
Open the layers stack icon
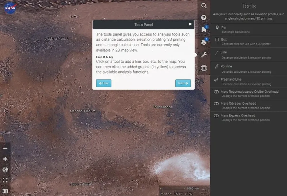point(204,42)
